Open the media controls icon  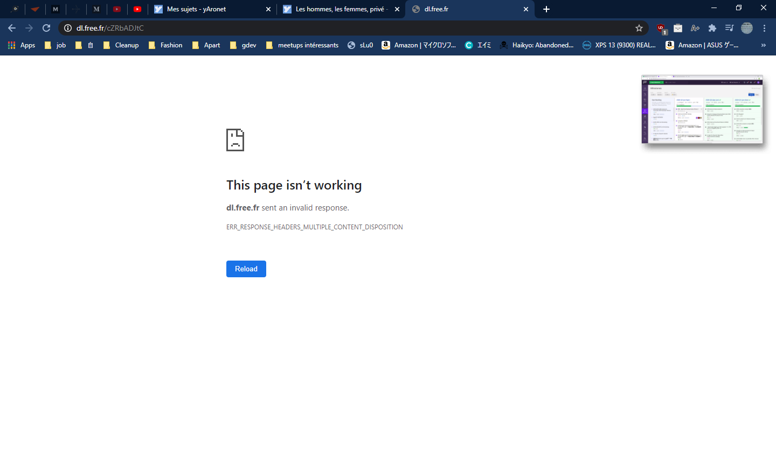(x=729, y=28)
